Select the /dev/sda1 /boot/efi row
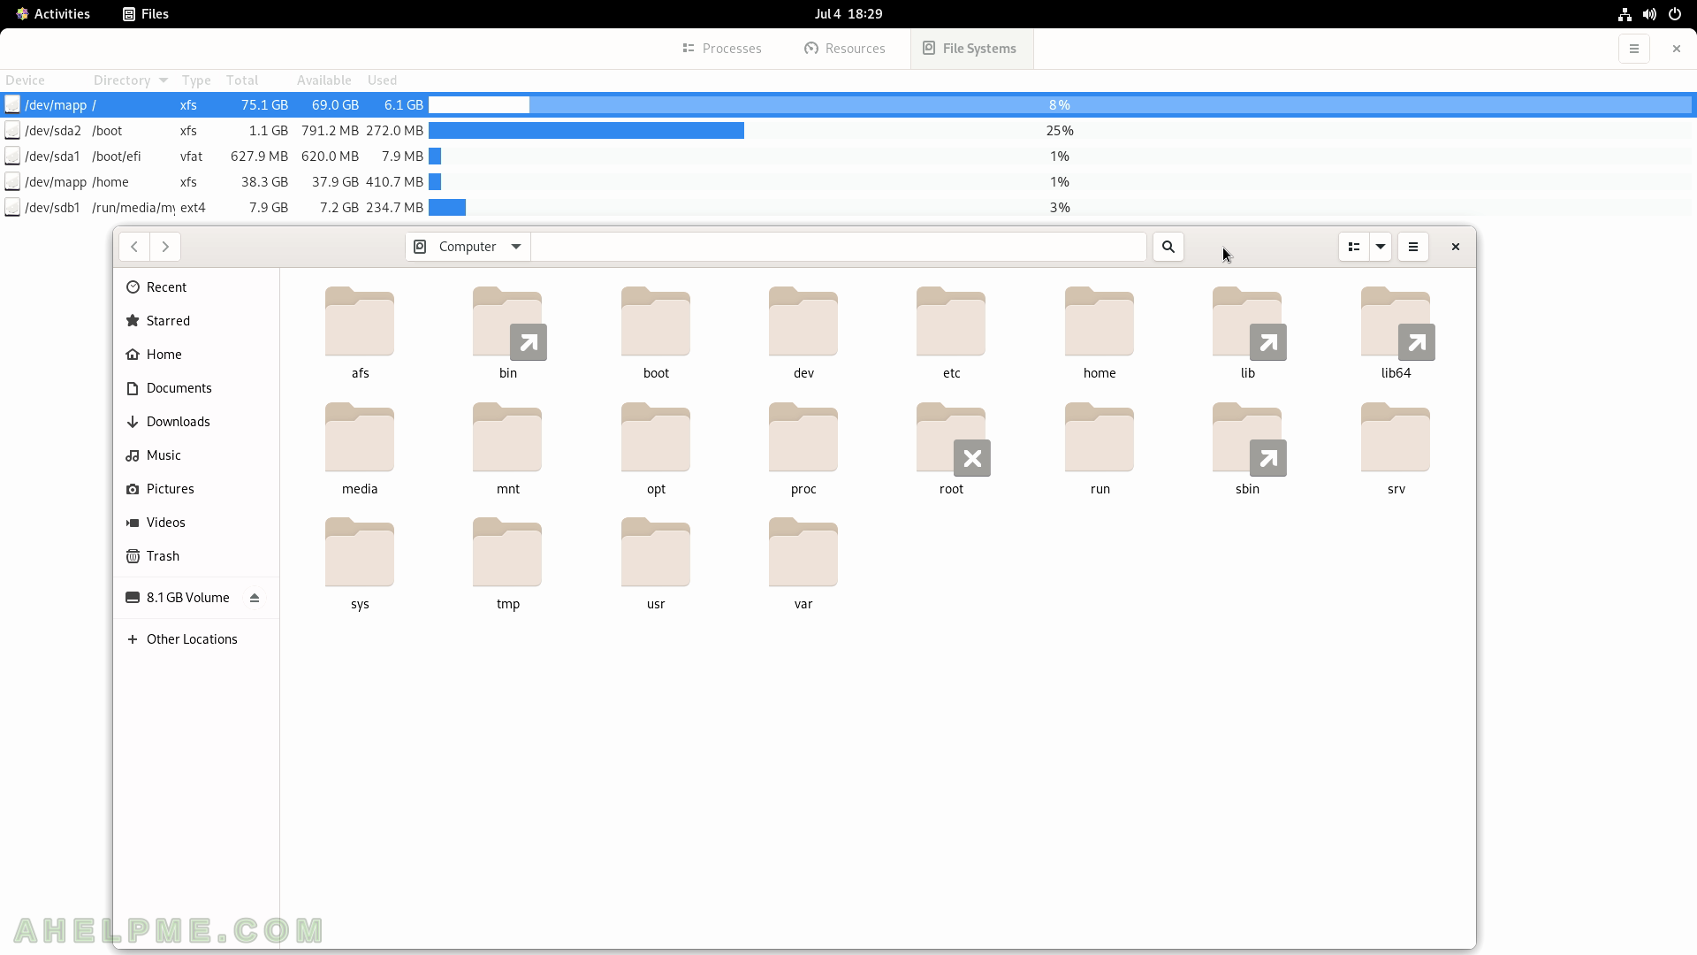Screen dimensions: 1697x955 click(848, 157)
